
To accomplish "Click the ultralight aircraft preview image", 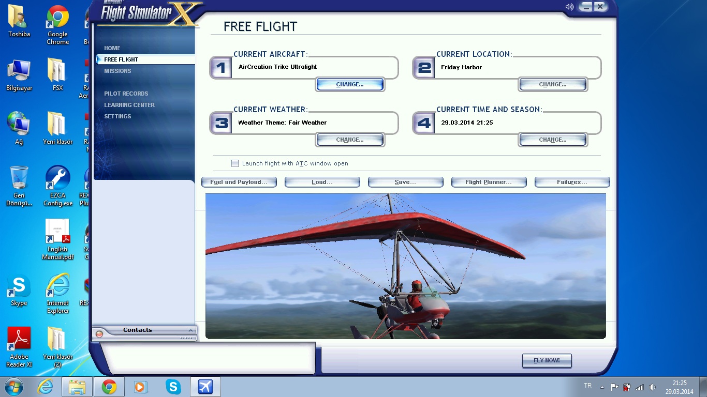I will (405, 266).
